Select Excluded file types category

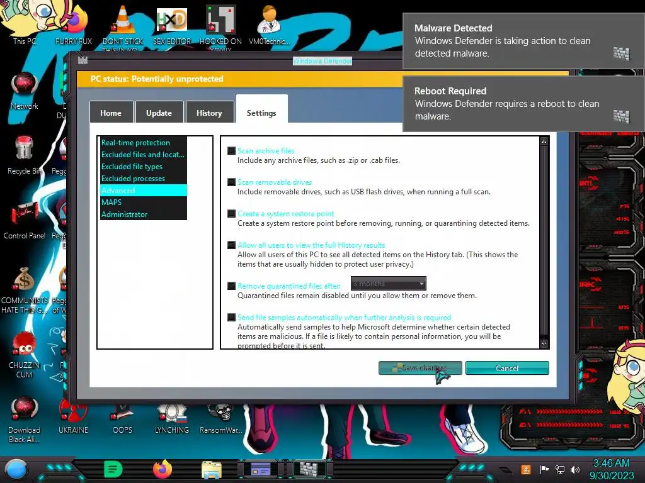144,166
